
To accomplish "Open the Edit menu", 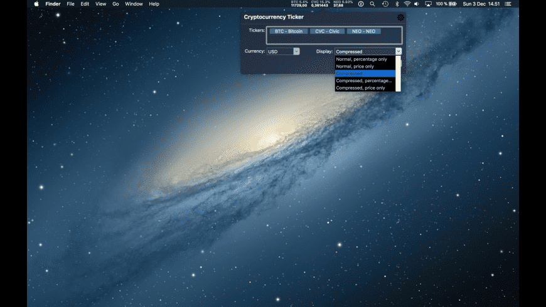I will click(85, 4).
